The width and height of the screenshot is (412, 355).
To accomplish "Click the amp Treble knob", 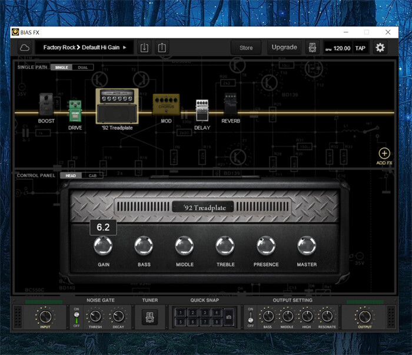I will (x=225, y=245).
